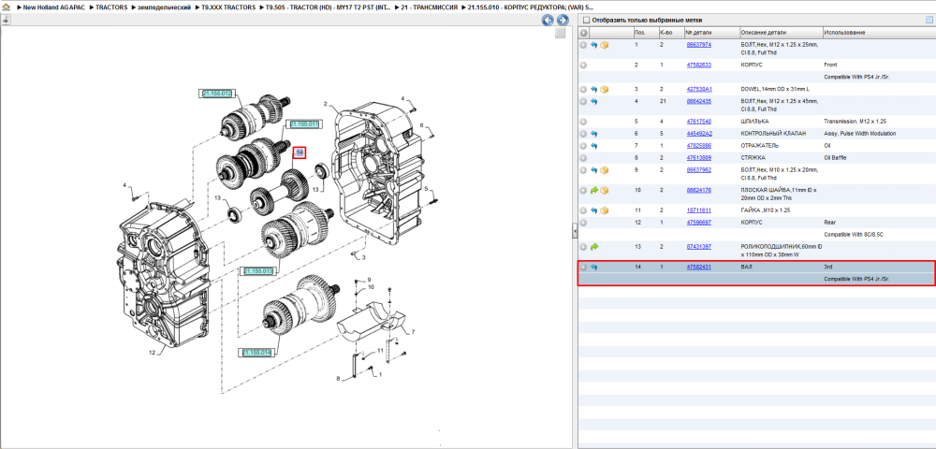Sort by 'К-во' column header
Viewport: 936px width, 449px height.
(x=670, y=32)
